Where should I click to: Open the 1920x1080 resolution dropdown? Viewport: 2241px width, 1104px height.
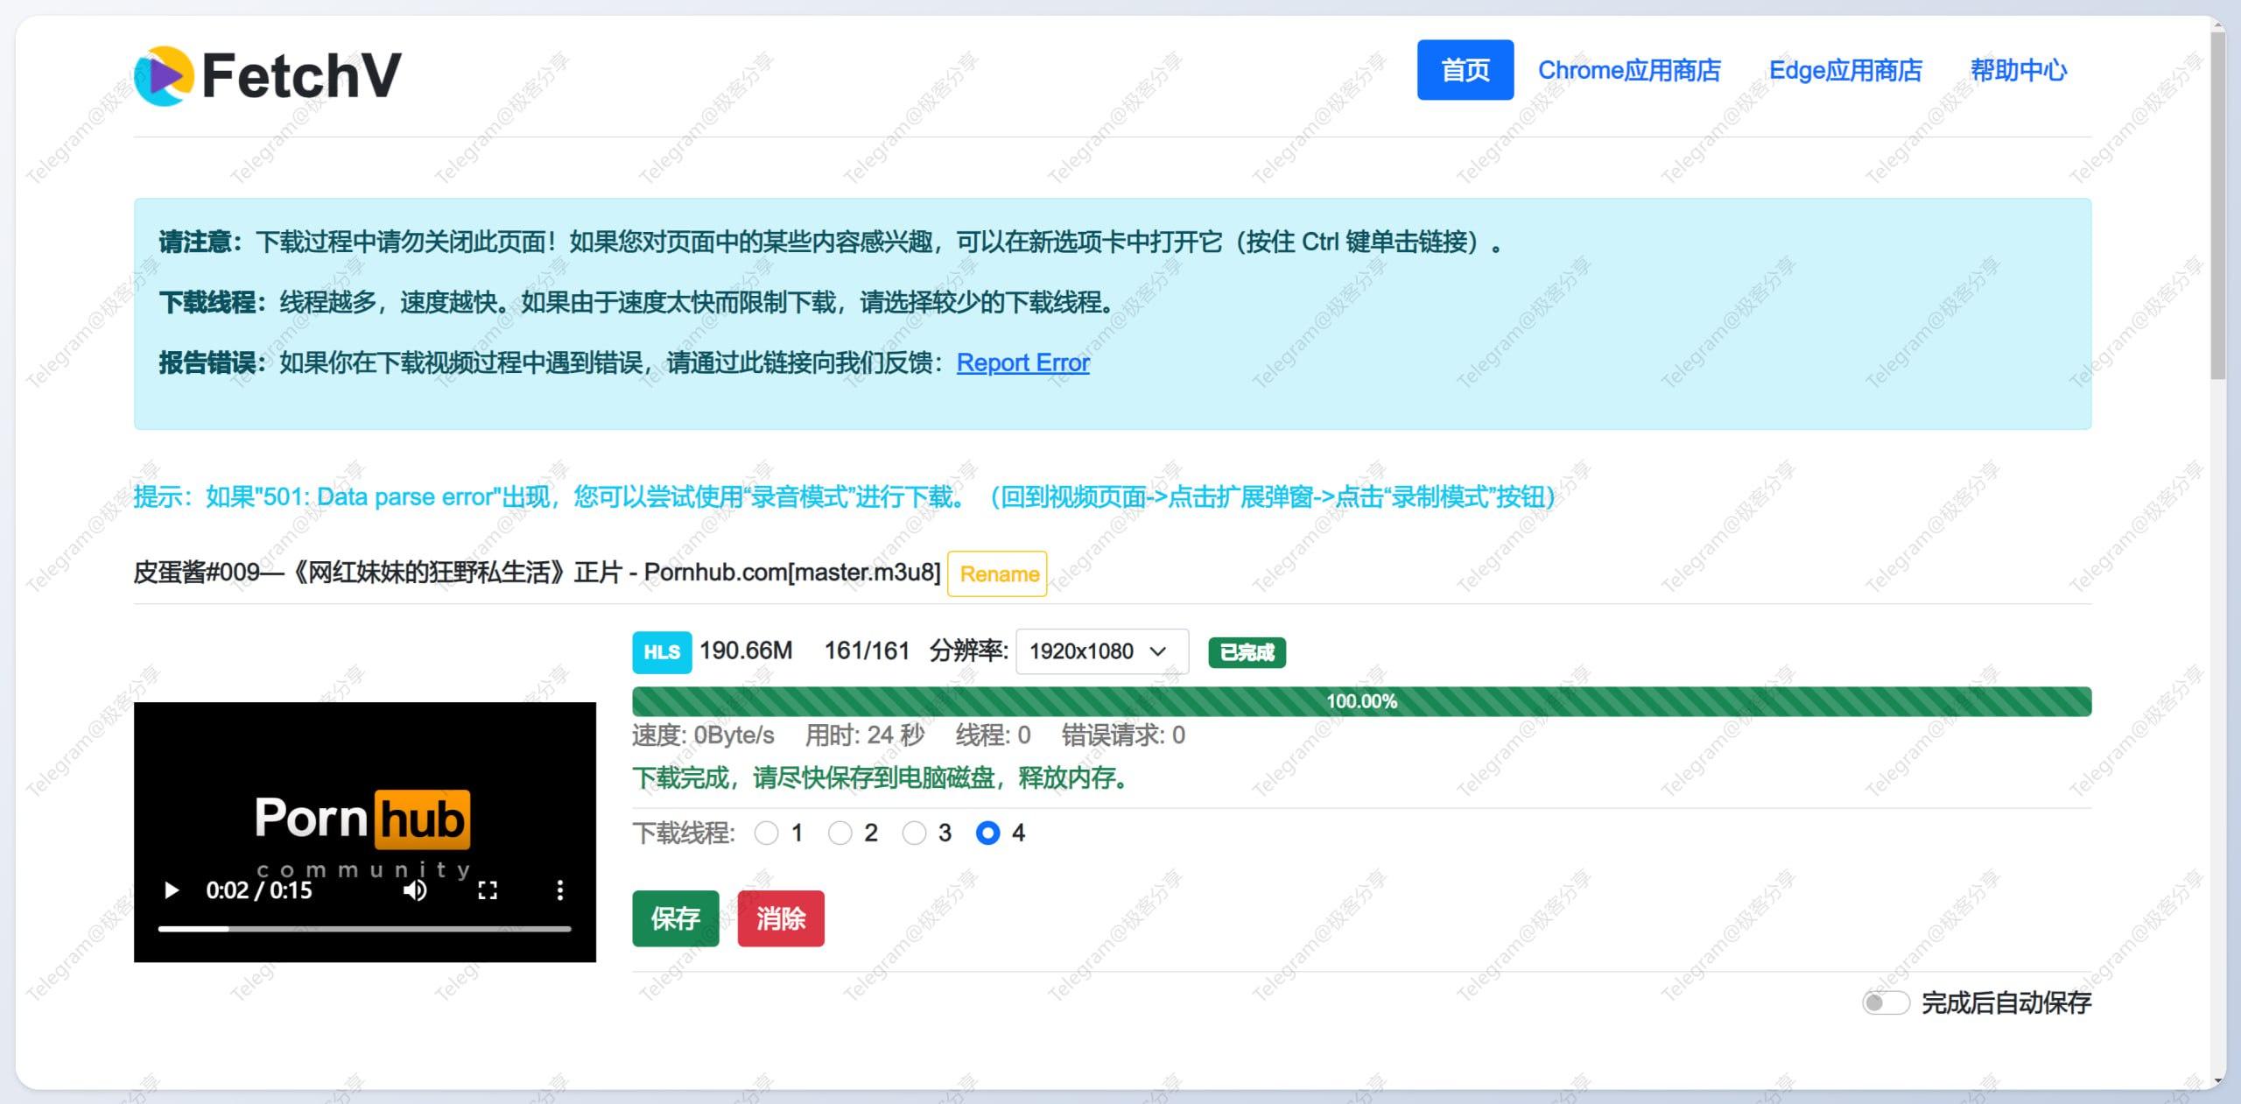(1101, 651)
